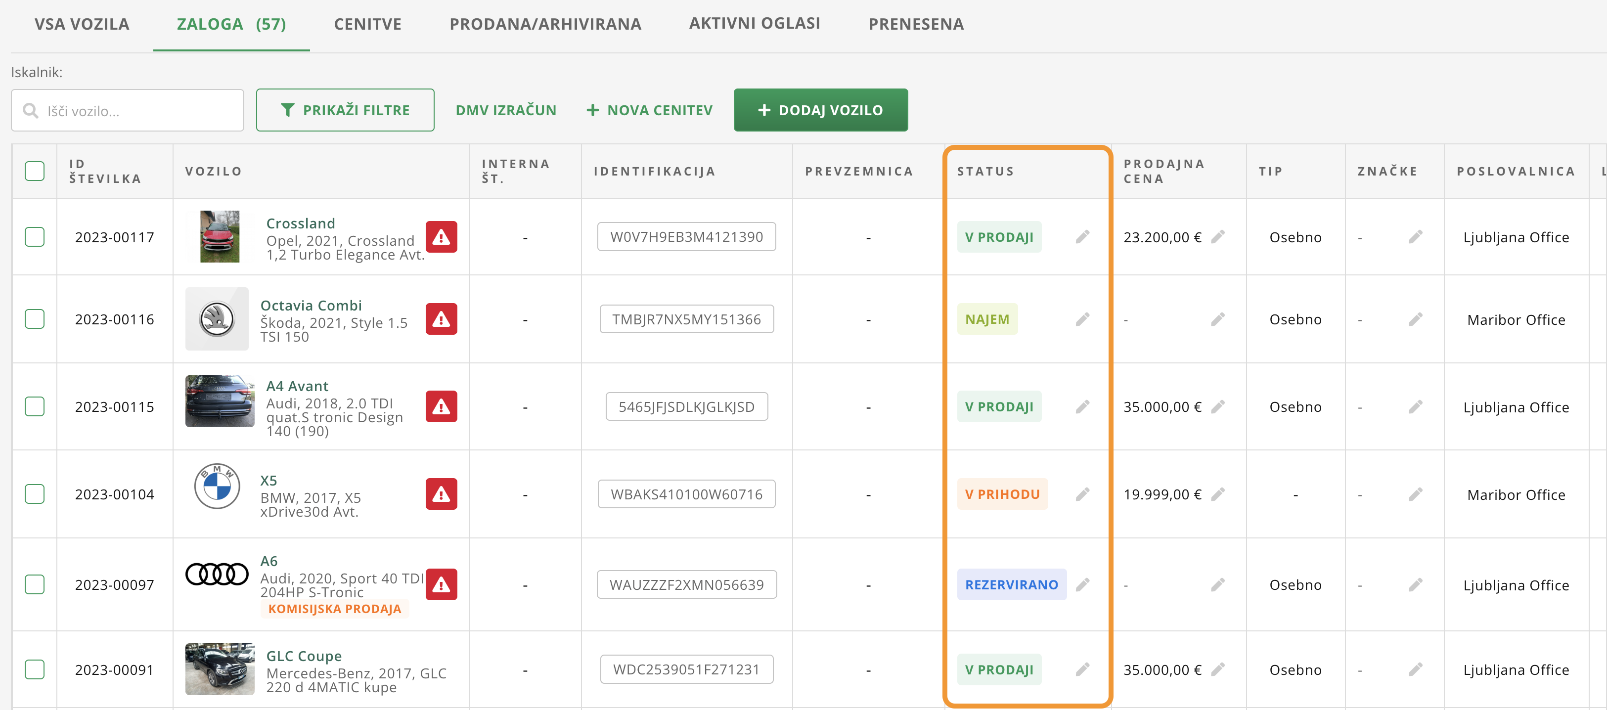The width and height of the screenshot is (1607, 710).
Task: Edit price pencil next to 19.999,00 €
Action: tap(1217, 494)
